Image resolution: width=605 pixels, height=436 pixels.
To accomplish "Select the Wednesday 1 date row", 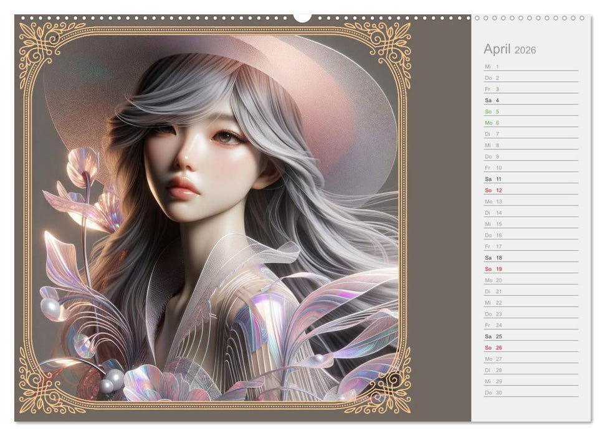I will 531,67.
